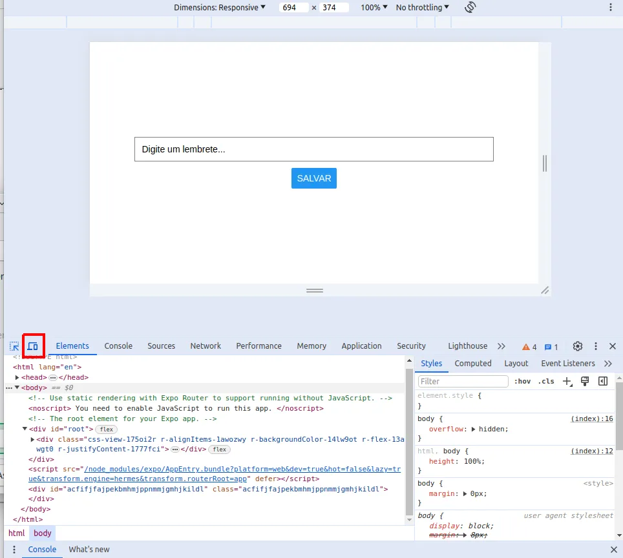623x558 pixels.
Task: Grab the viewport right-edge resize handle
Action: pos(545,163)
